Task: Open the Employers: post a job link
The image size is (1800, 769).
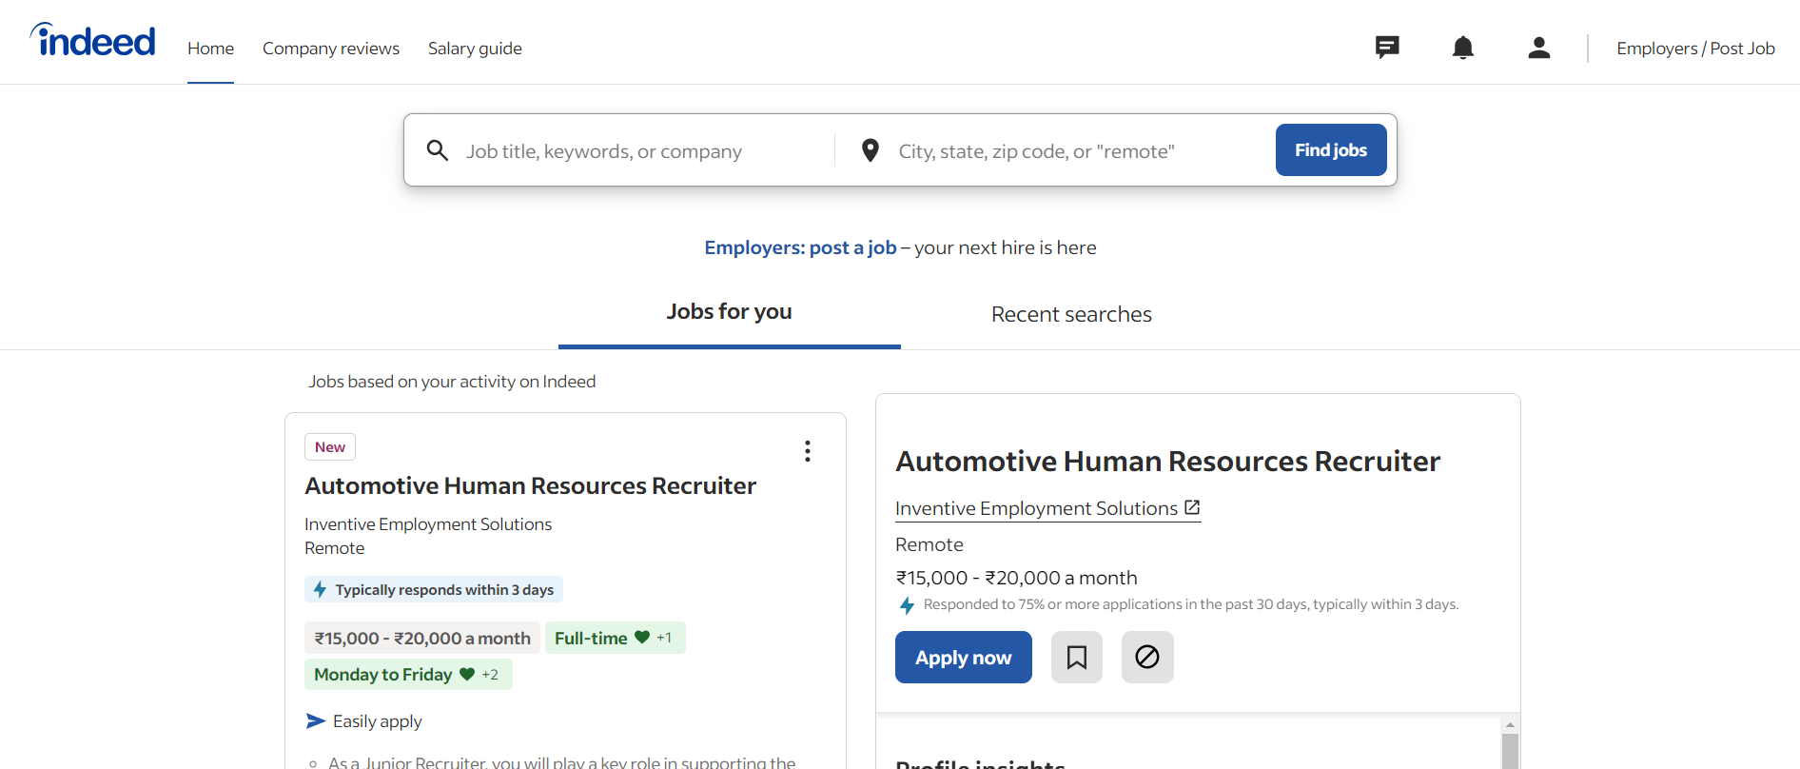Action: point(800,247)
